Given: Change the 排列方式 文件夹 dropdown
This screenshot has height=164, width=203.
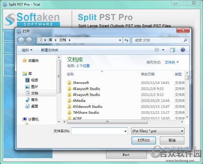Looking at the screenshot, I should click(x=172, y=62).
